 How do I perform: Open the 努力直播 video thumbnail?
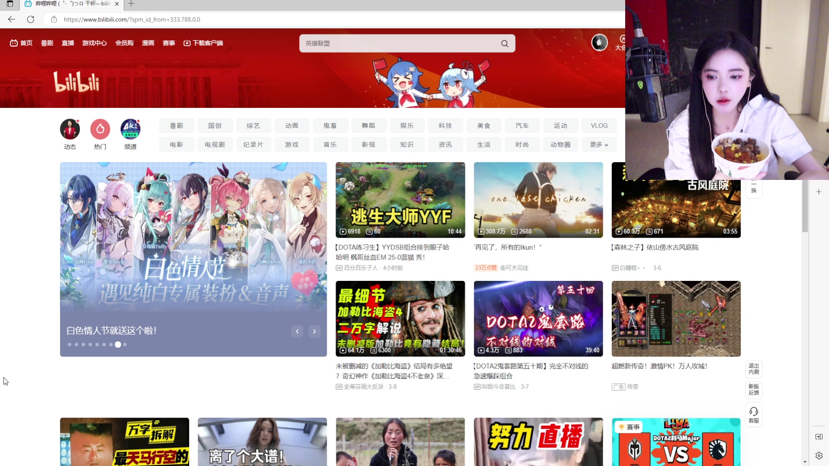(538, 442)
